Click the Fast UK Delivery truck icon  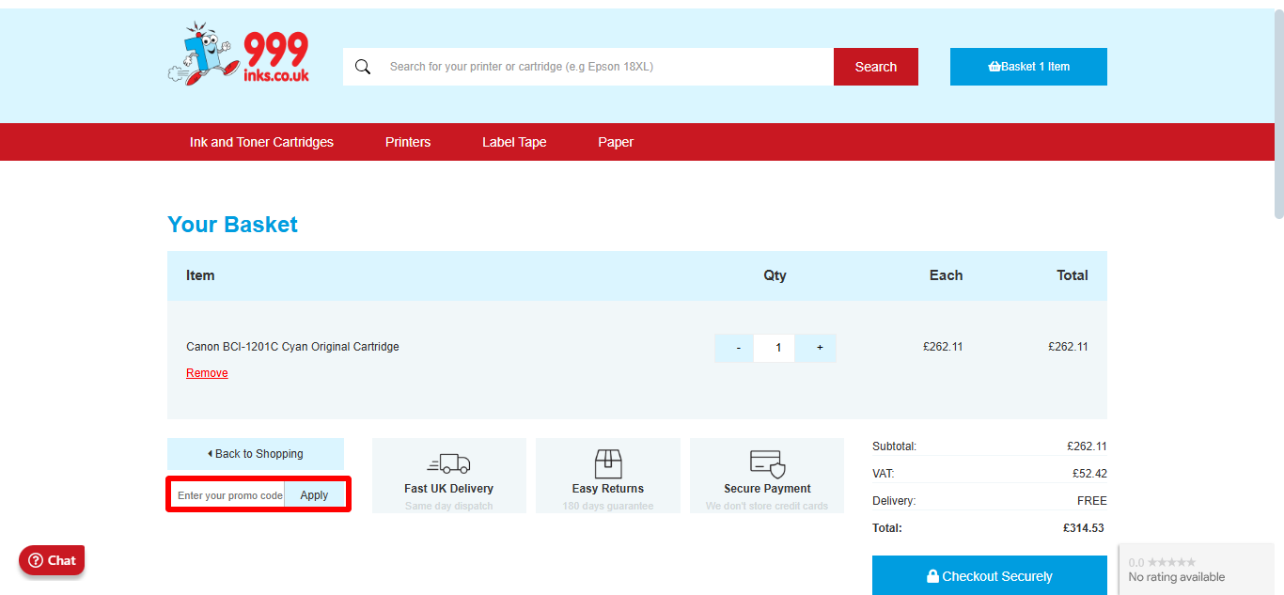[x=448, y=463]
